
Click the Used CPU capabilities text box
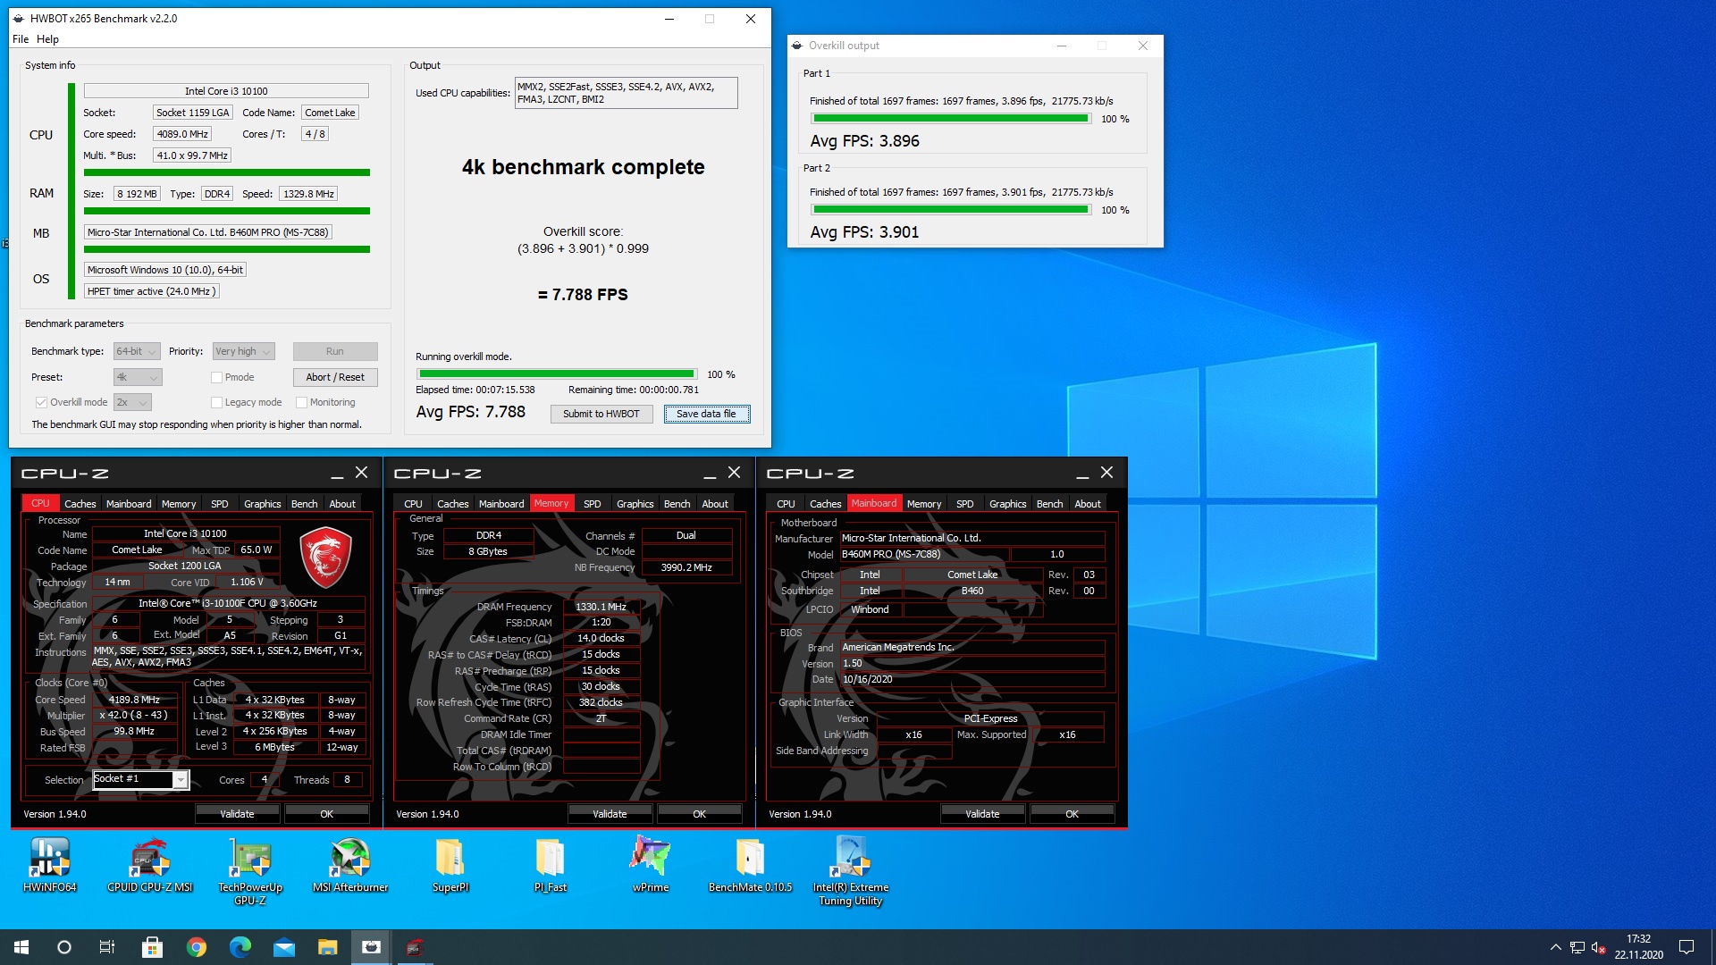[626, 93]
